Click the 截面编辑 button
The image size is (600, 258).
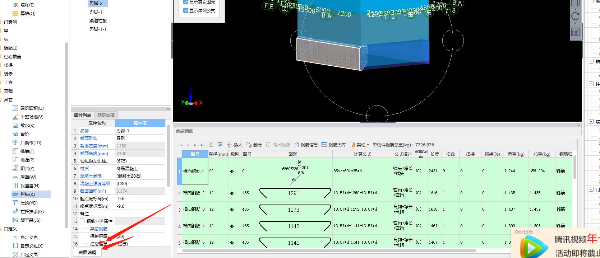[87, 252]
